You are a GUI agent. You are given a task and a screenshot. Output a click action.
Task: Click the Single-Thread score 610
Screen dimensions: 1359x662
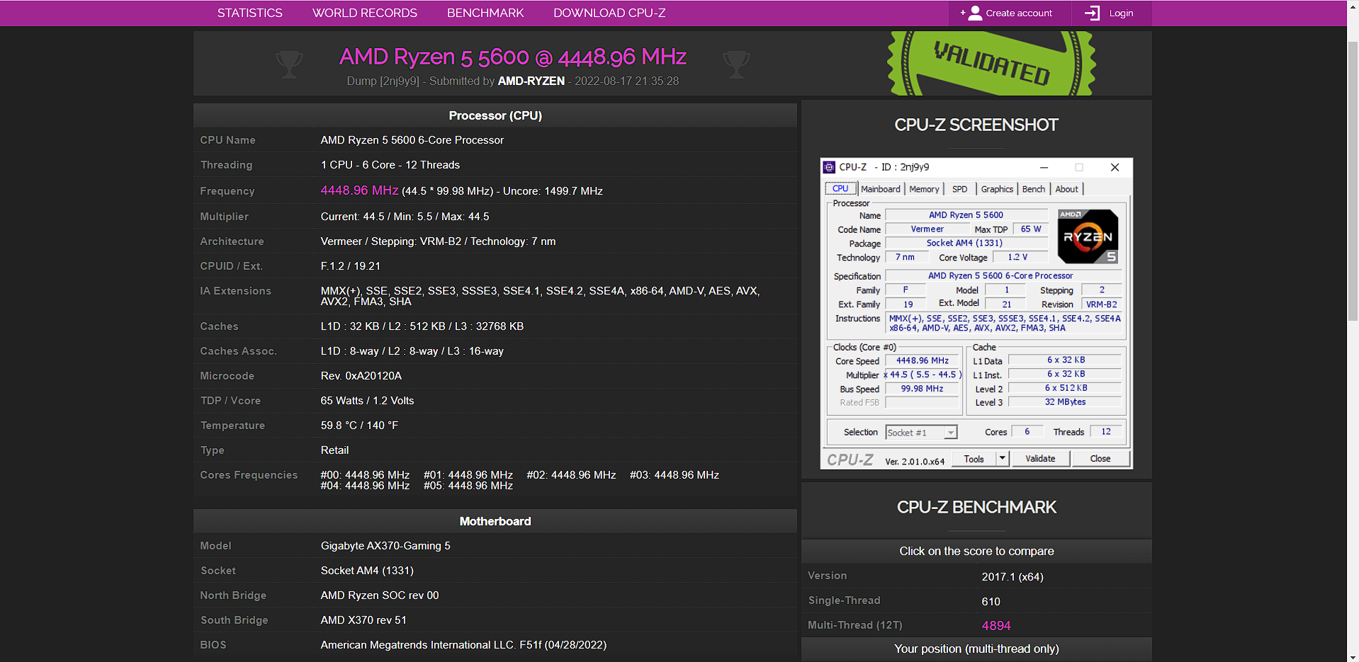pos(991,601)
